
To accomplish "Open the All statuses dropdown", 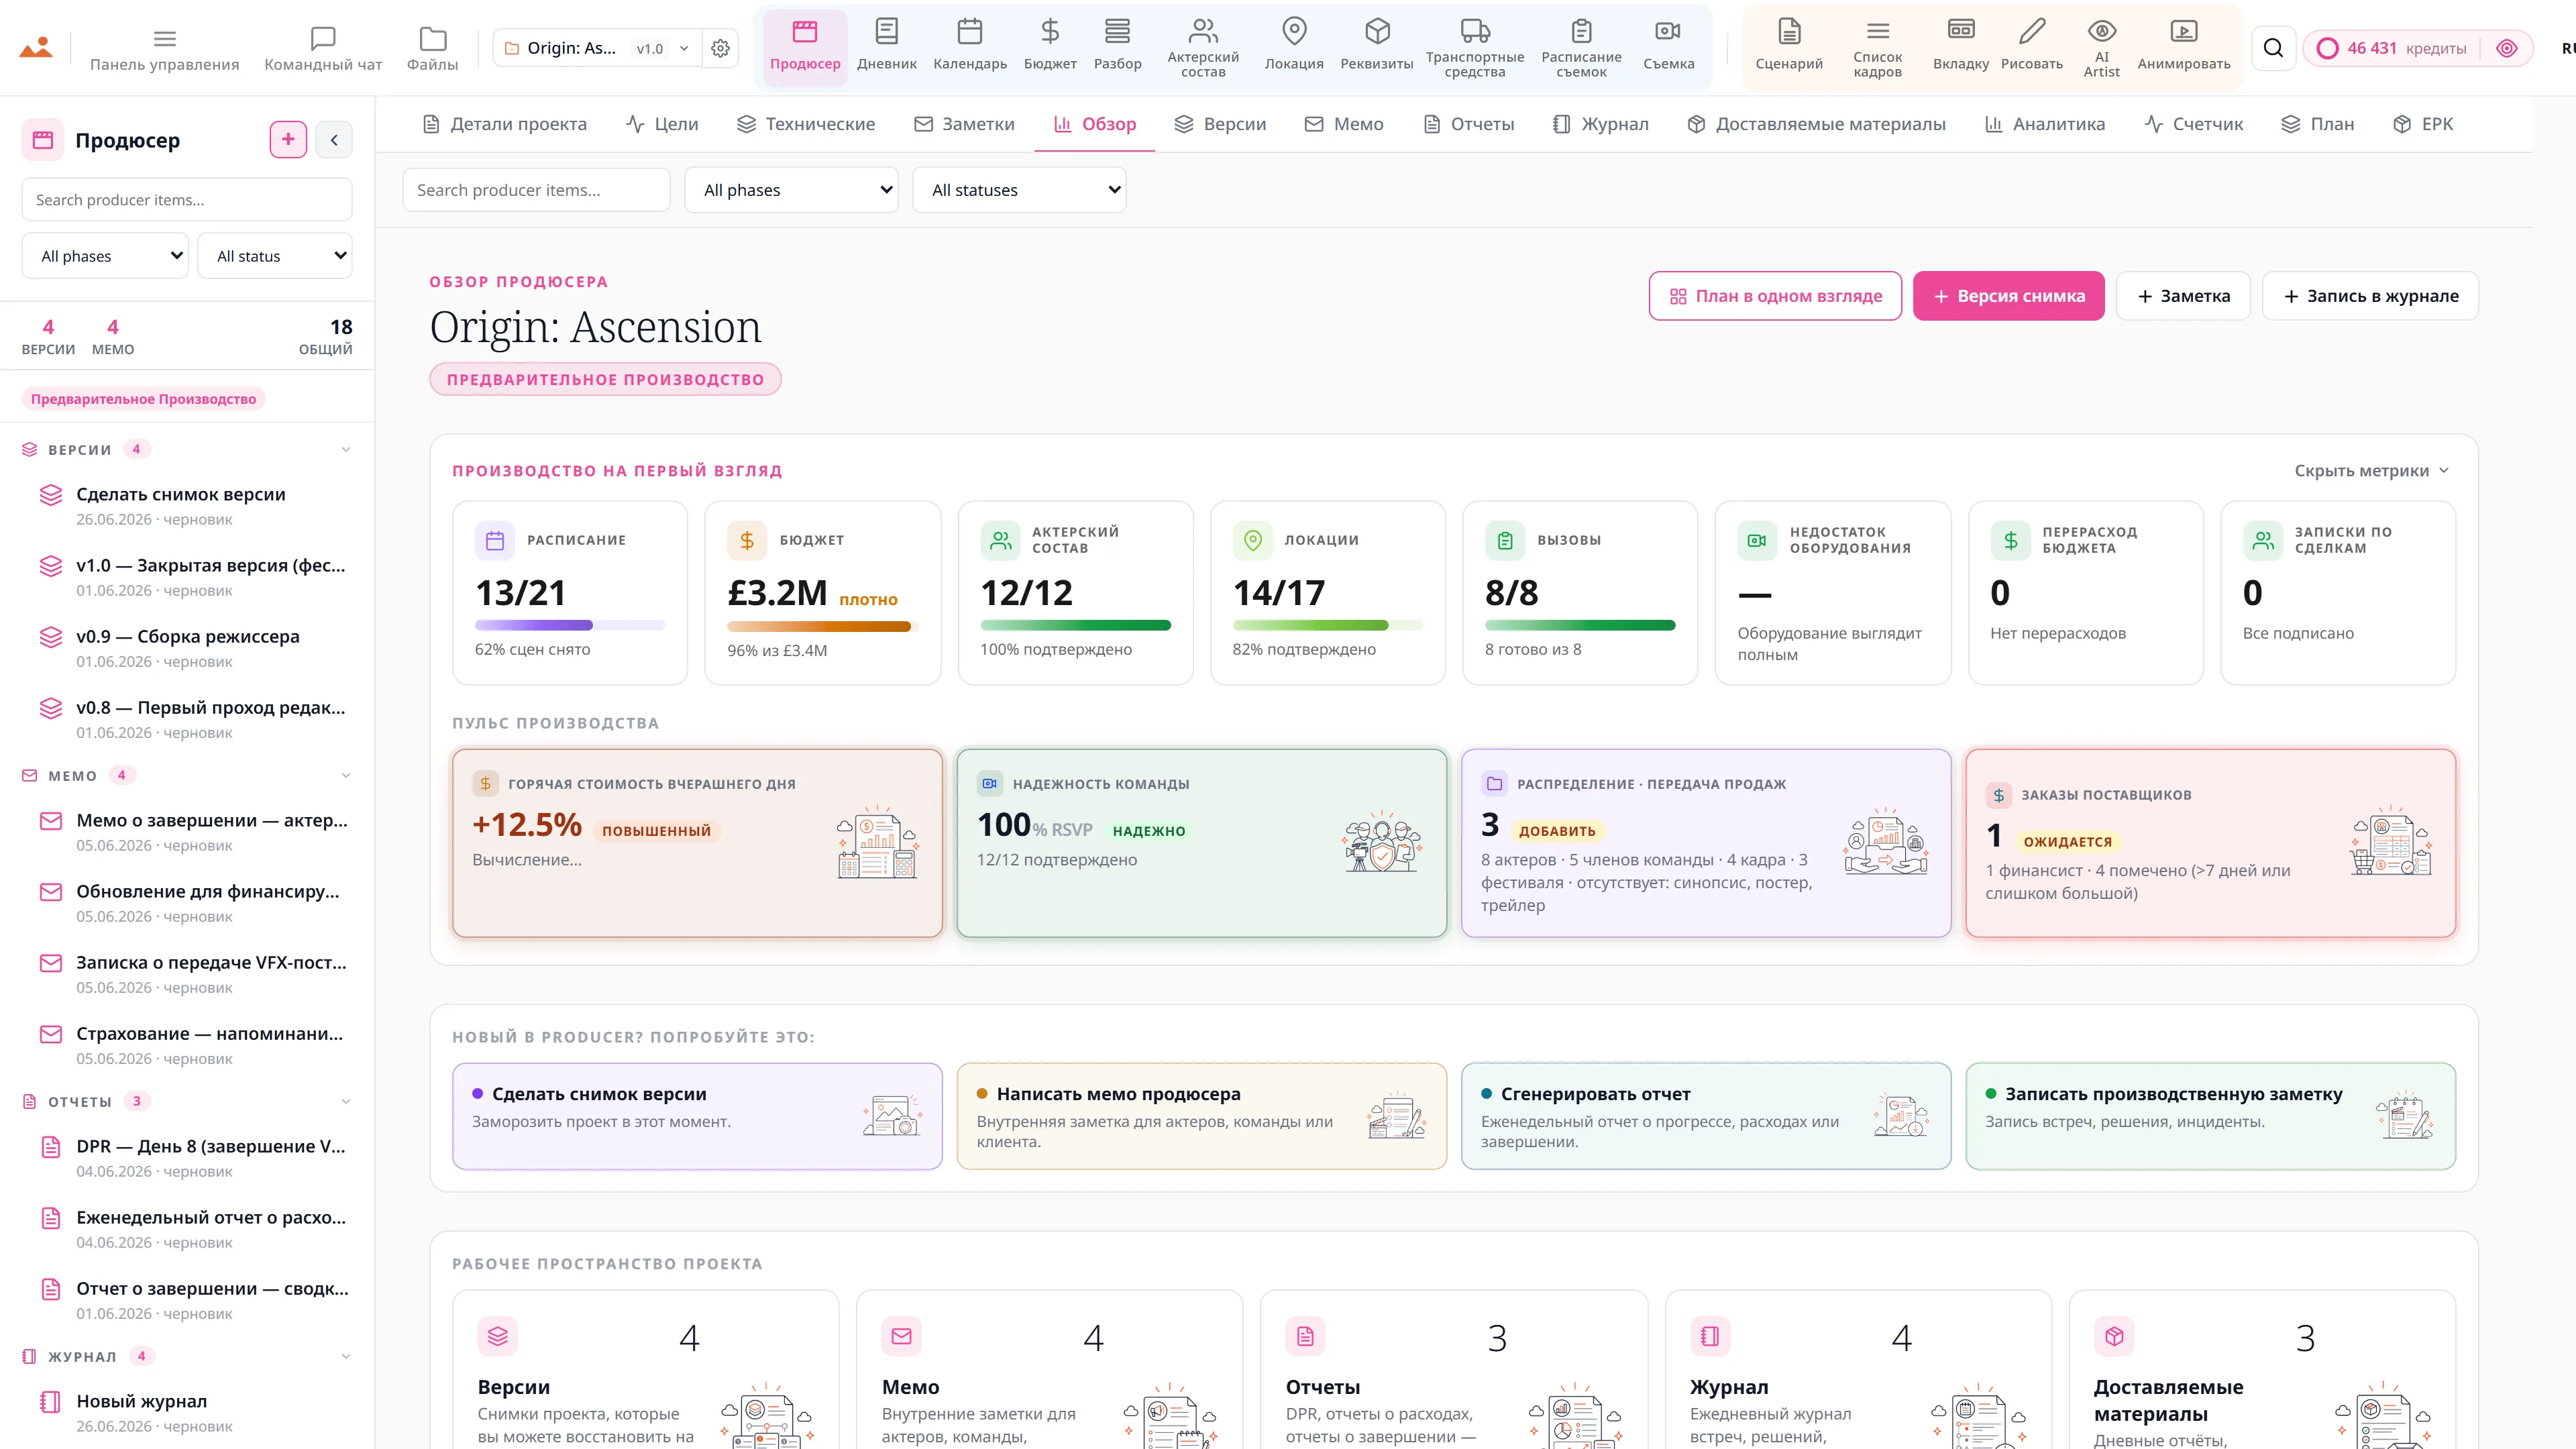I will pos(1019,190).
